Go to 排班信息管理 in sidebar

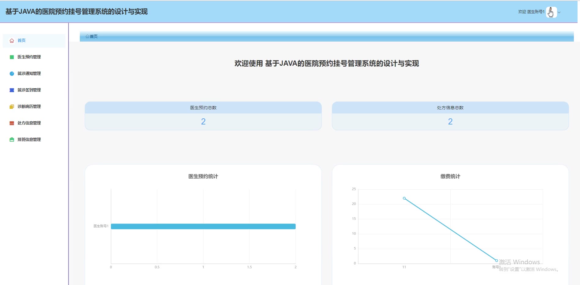tap(29, 140)
